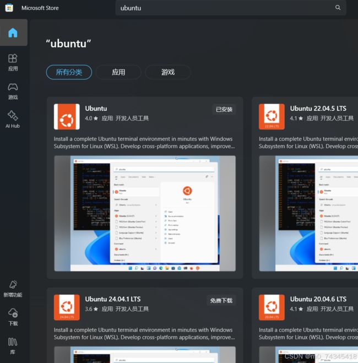Screen dimensions: 358x363
Task: Go to Home in the sidebar
Action: click(x=13, y=32)
